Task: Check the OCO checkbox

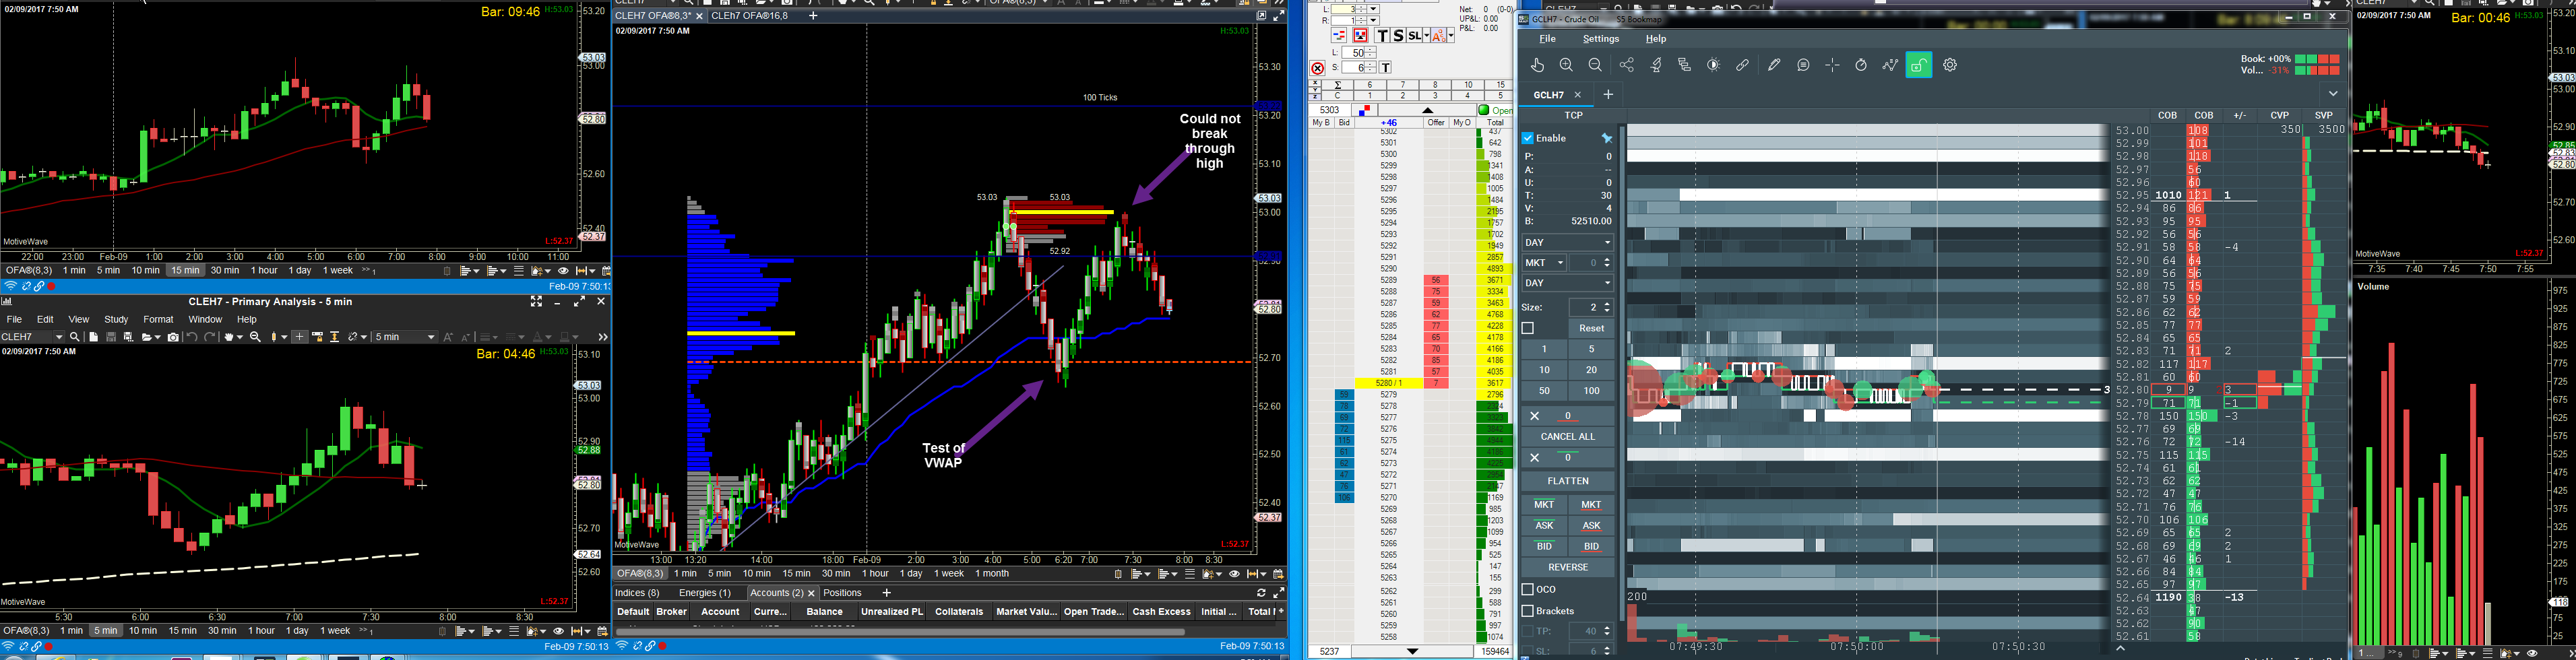Action: pyautogui.click(x=1528, y=589)
